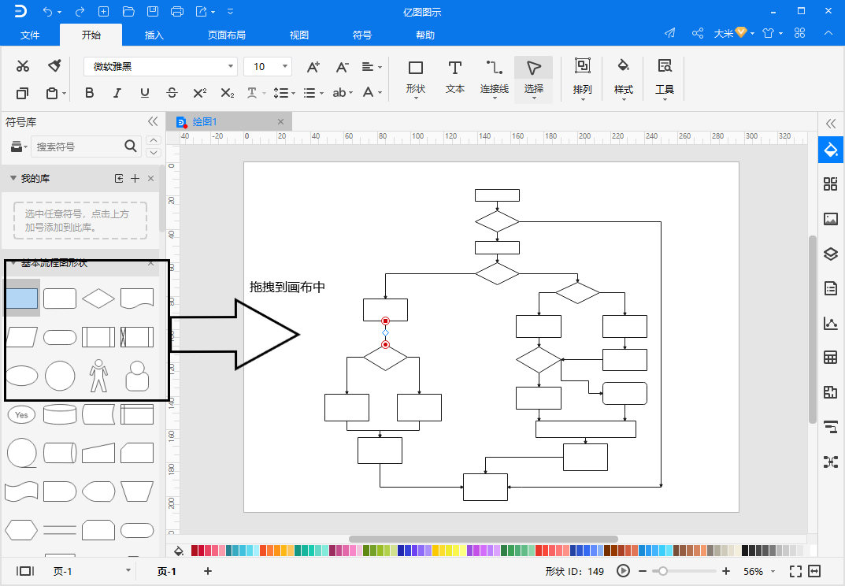Zoom out with the minus button
Viewport: 845px width, 586px height.
(x=643, y=571)
